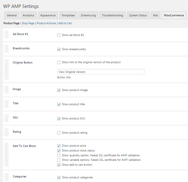Viewport: 188px width, 182px height.
Task: Uncheck Show product image
Action: [59, 90]
